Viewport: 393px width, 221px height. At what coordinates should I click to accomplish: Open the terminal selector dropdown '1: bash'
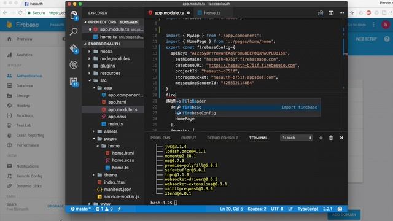pyautogui.click(x=297, y=138)
